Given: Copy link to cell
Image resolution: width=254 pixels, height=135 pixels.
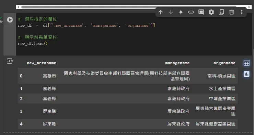Looking at the screenshot, I should coord(191,12).
